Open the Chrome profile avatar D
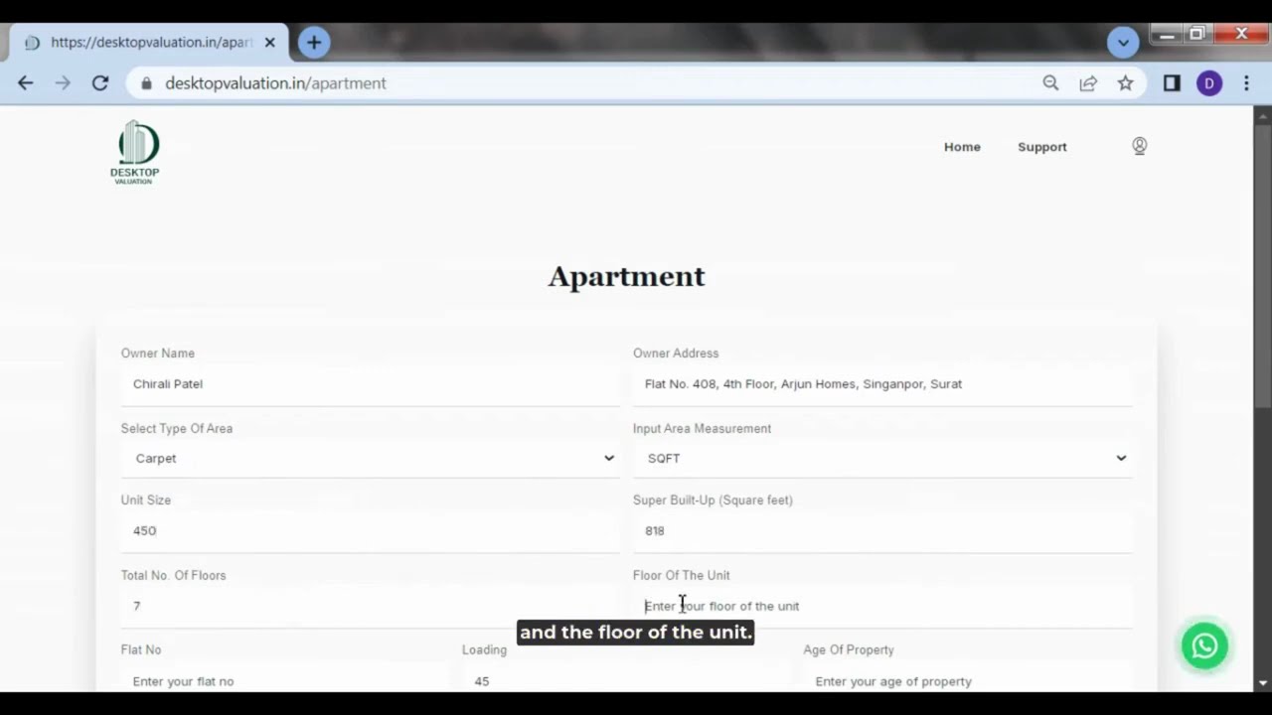The height and width of the screenshot is (715, 1272). coord(1208,83)
